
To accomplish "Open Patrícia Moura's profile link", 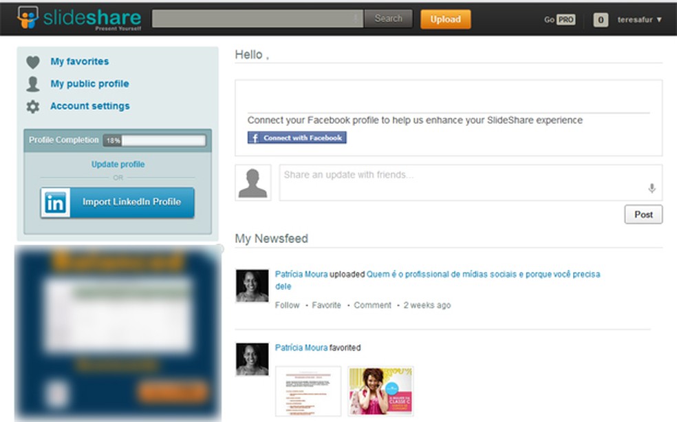I will (301, 273).
